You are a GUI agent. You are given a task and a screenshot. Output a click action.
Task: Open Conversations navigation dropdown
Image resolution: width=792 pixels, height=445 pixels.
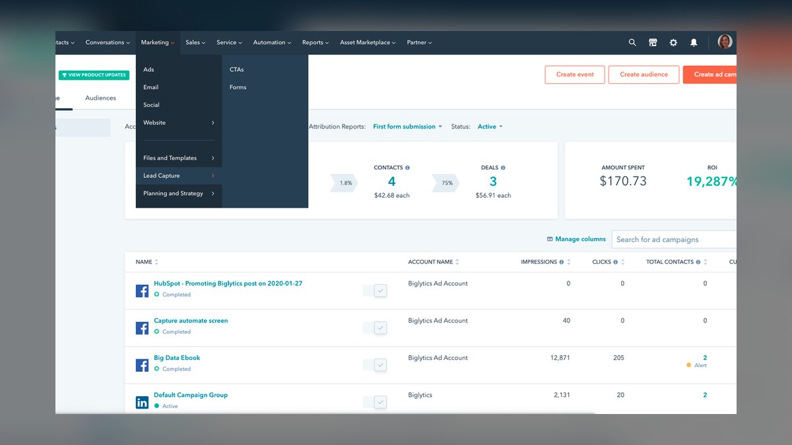click(108, 42)
